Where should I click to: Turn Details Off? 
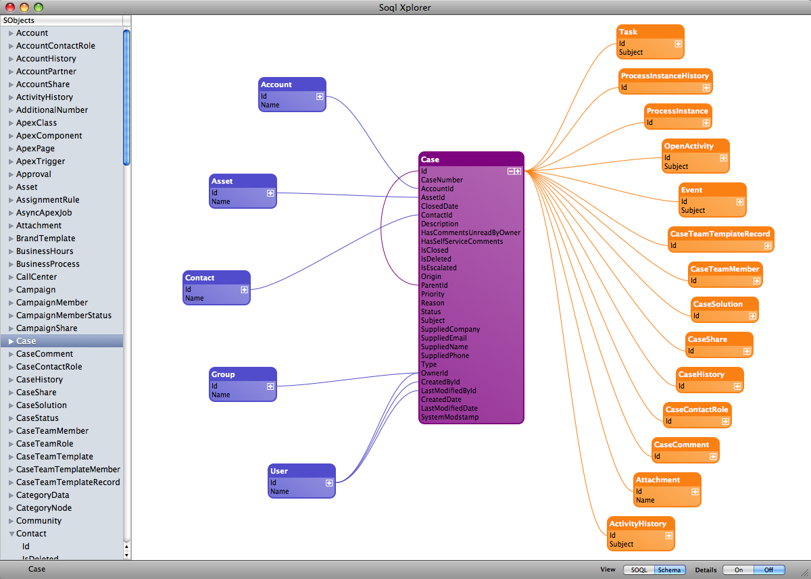(769, 570)
